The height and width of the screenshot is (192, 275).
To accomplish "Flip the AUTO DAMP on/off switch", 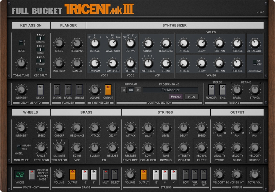I will pos(254,62).
